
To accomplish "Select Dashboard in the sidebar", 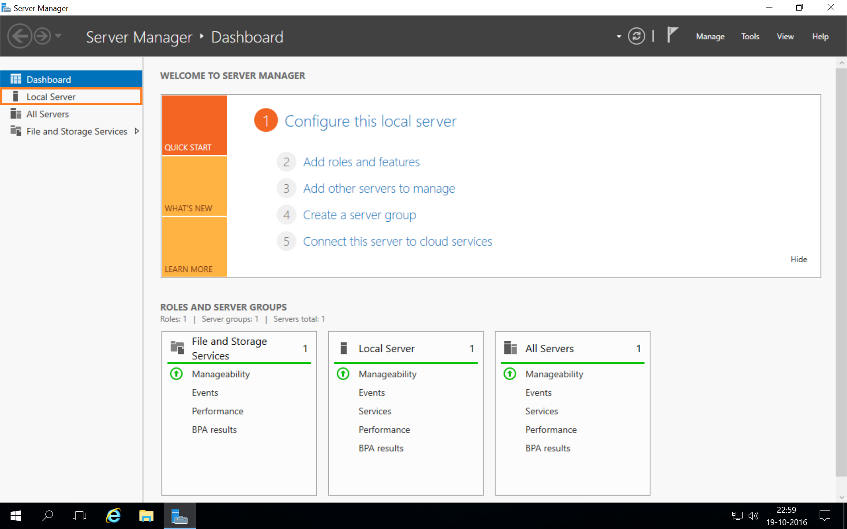I will [71, 79].
